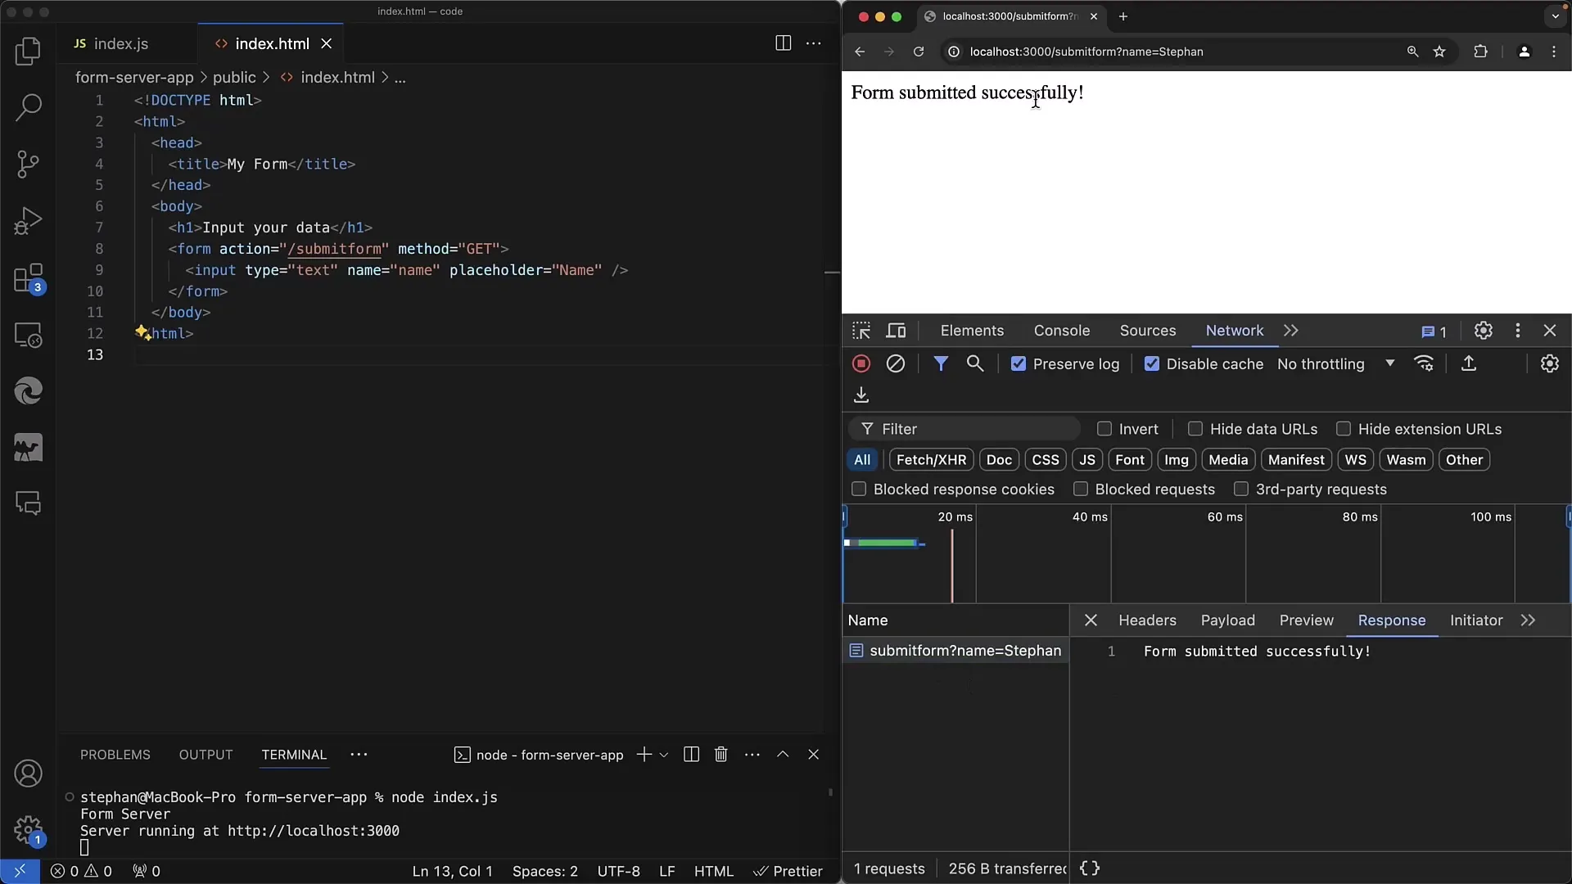The width and height of the screenshot is (1572, 884).
Task: Click the Response tab in DevTools
Action: tap(1390, 620)
